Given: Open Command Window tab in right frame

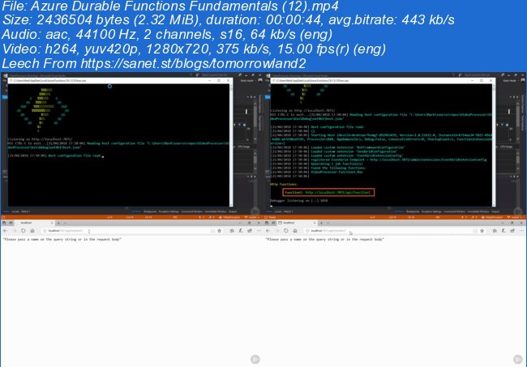Looking at the screenshot, I should (455, 211).
